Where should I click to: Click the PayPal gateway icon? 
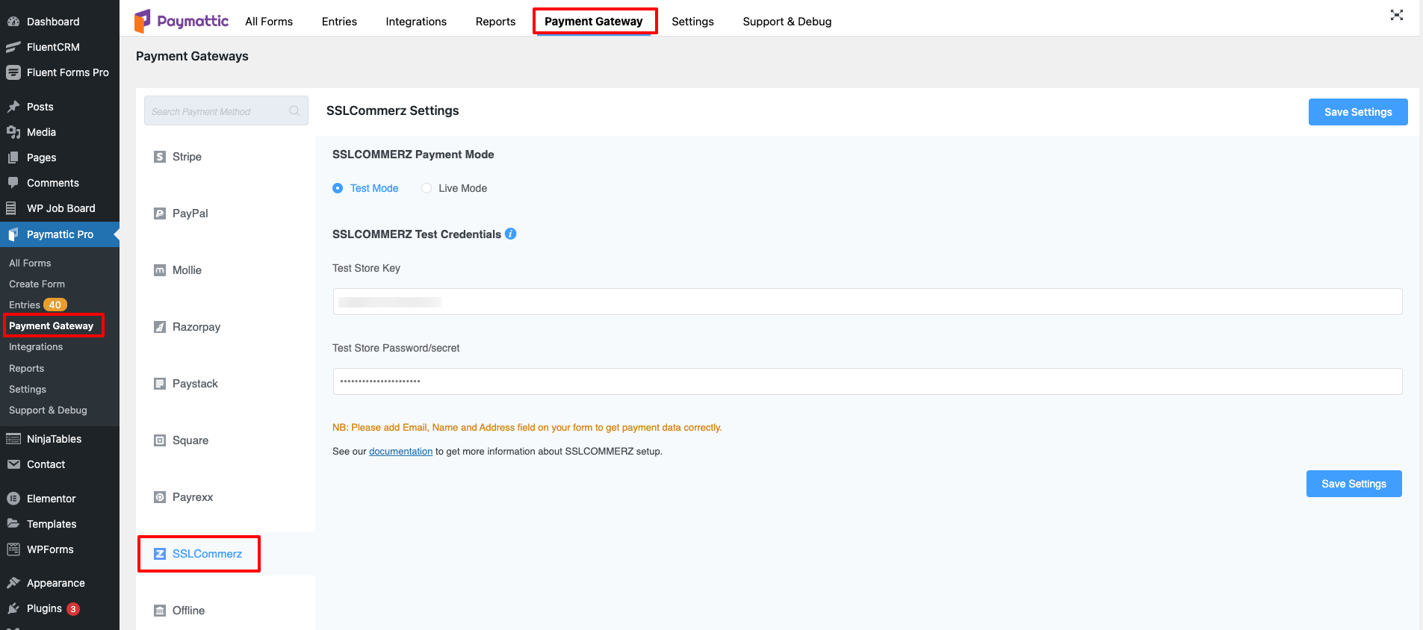pos(160,213)
